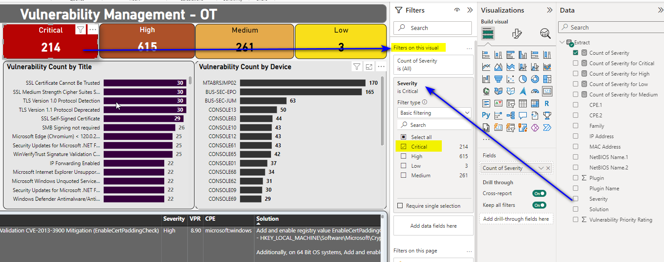664x262 pixels.
Task: Click filter icon on Vulnerability Count by Device
Action: tap(357, 66)
